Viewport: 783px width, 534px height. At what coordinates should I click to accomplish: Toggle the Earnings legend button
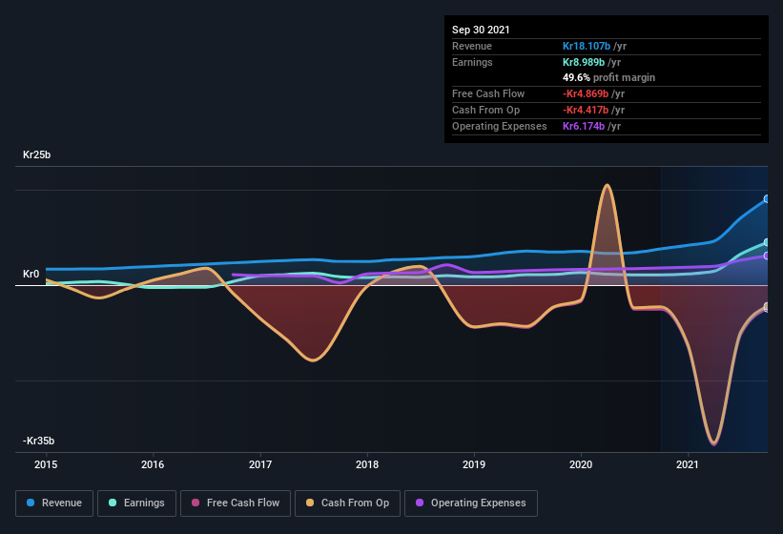(x=136, y=503)
